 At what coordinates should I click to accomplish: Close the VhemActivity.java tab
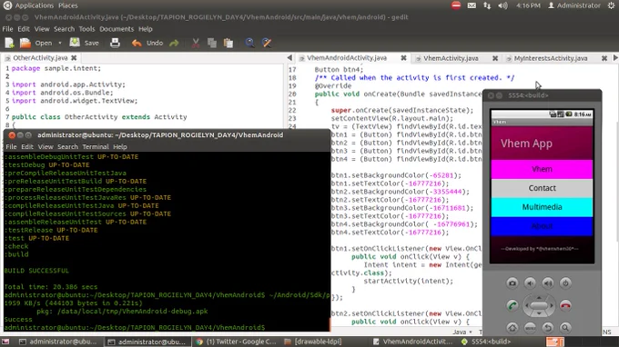click(x=495, y=58)
